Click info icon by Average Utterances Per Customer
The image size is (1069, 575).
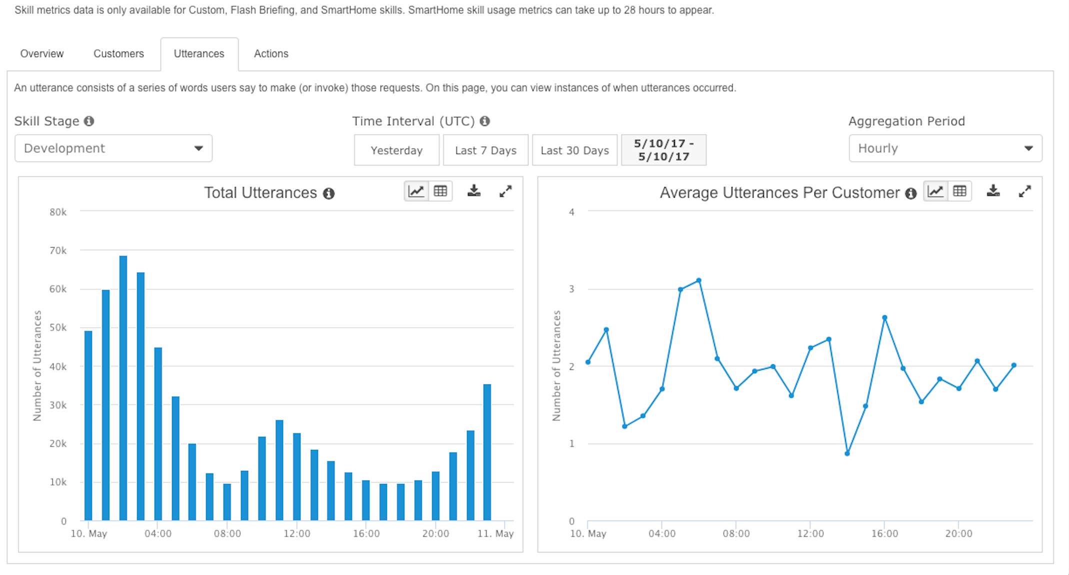(910, 193)
